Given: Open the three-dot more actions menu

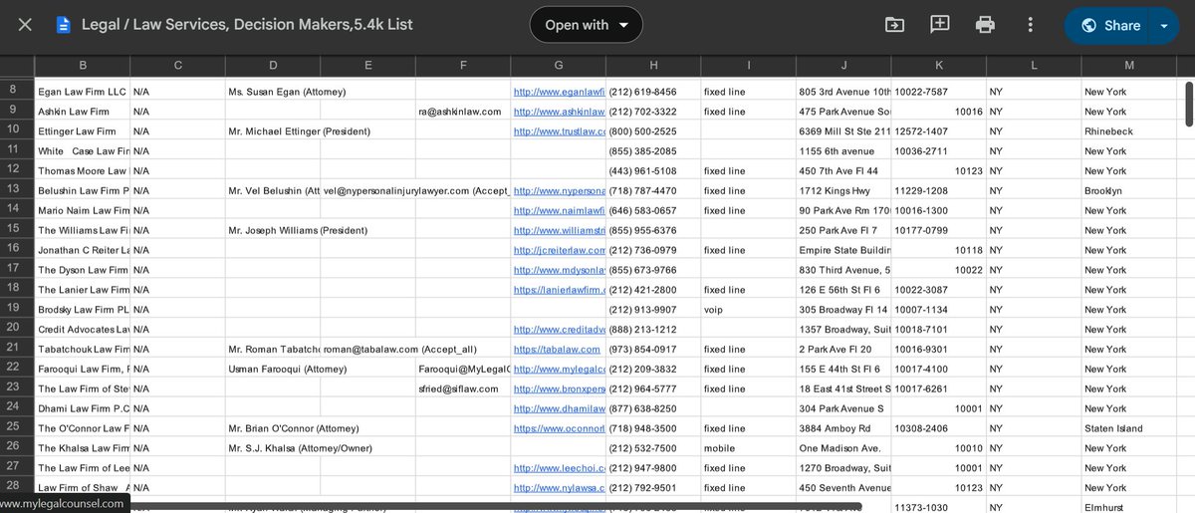Looking at the screenshot, I should point(1031,25).
